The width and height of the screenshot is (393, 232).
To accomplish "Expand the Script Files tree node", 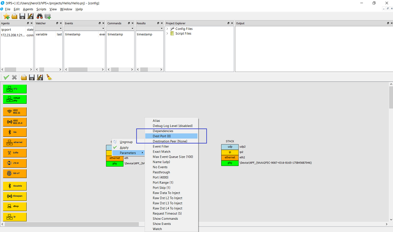I will 167,33.
